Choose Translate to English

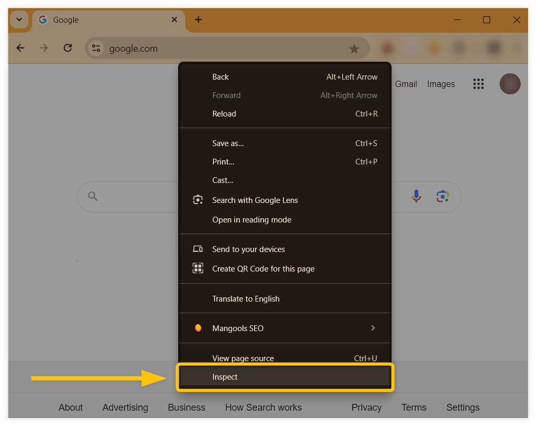pyautogui.click(x=285, y=299)
